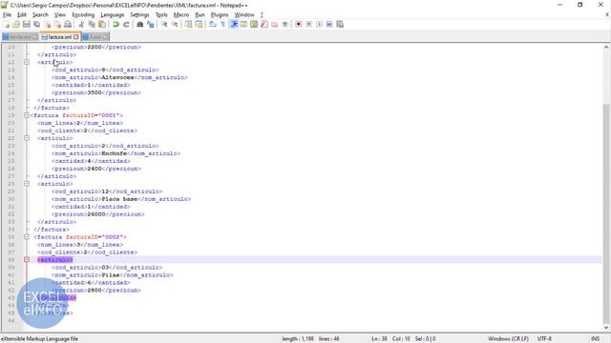Click the Close document toolbar icon
The height and width of the screenshot is (343, 611).
pos(47,24)
